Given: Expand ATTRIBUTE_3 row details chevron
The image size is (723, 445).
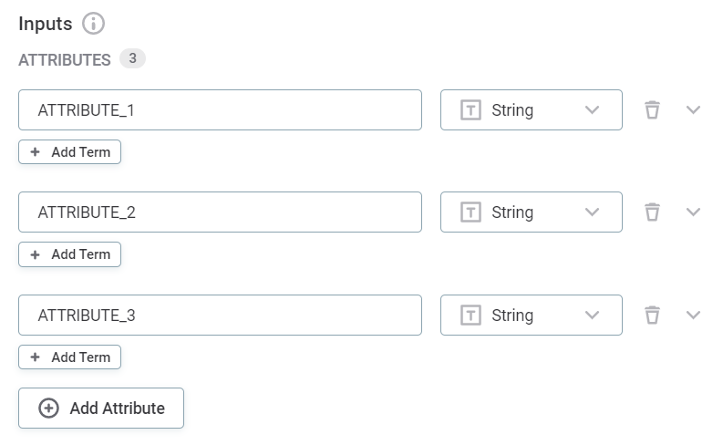Looking at the screenshot, I should 693,316.
